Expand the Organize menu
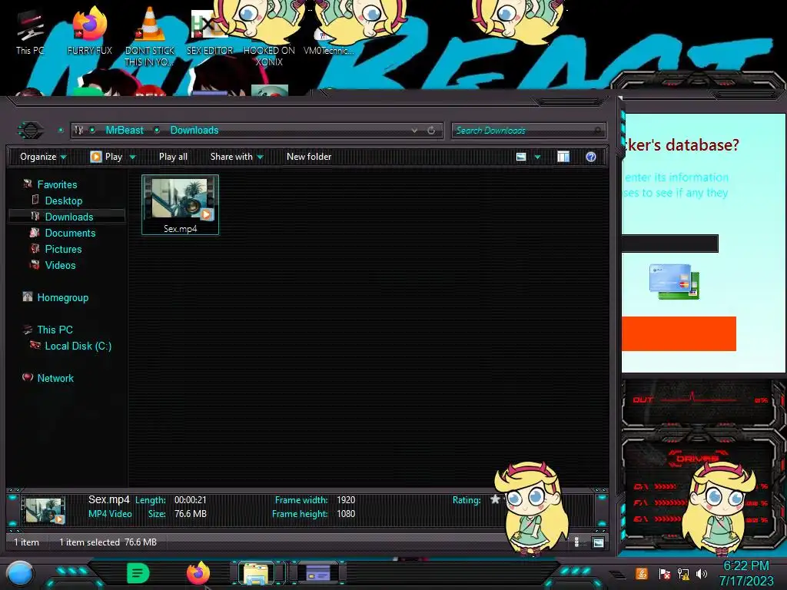The image size is (787, 590). (x=43, y=157)
